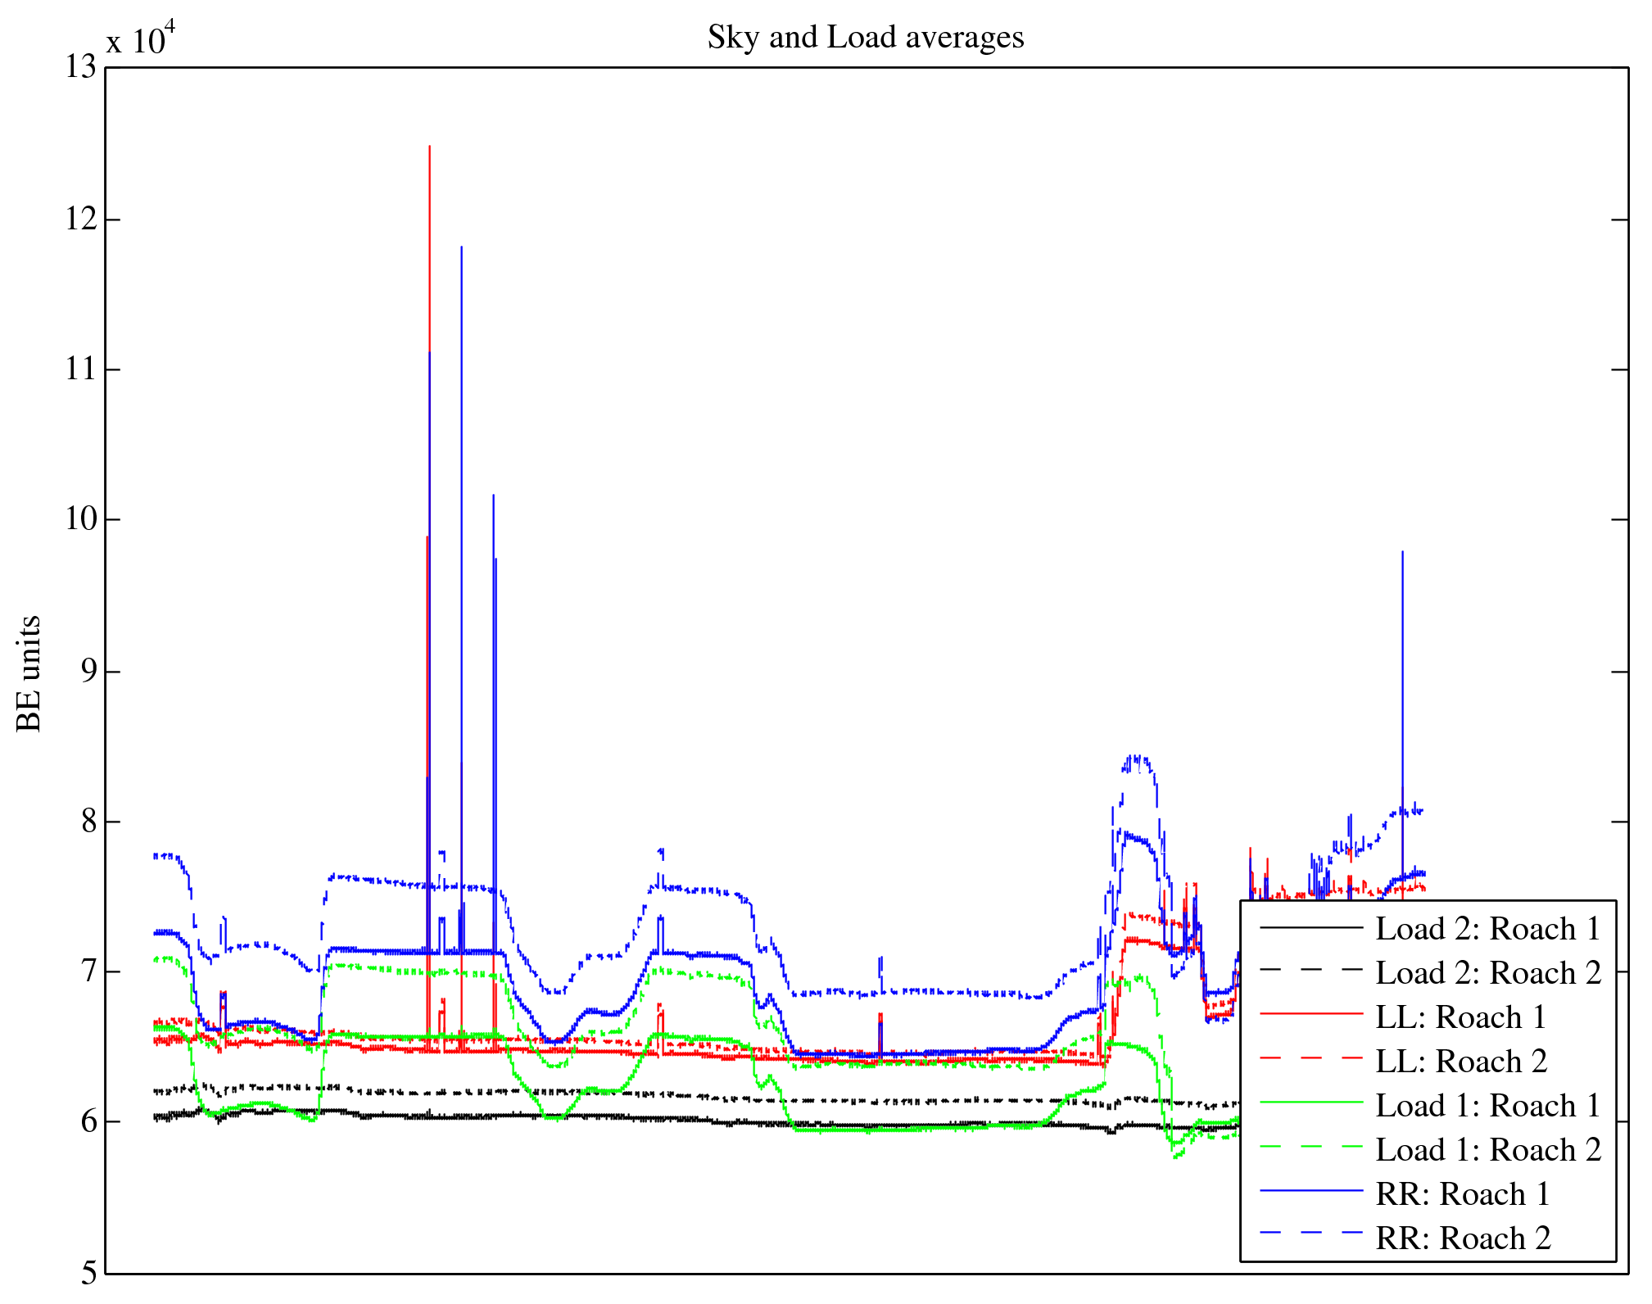Click the solid black line swatch in legend
1652x1304 pixels.
click(1310, 926)
